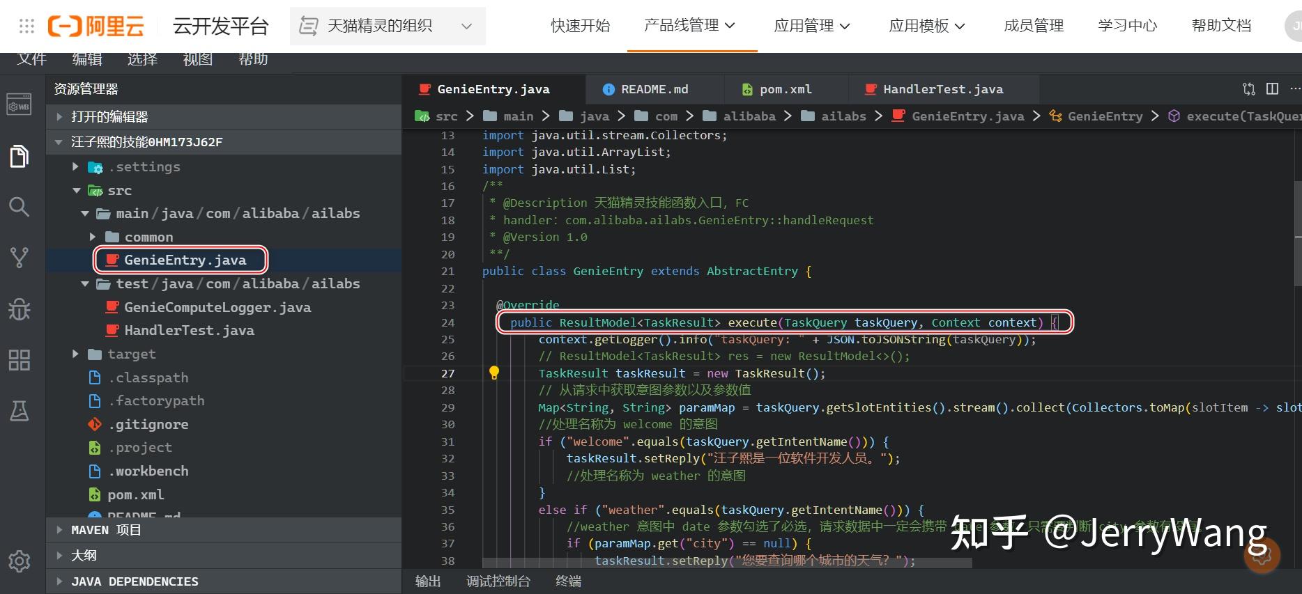
Task: Open 帮助文档
Action: [1221, 26]
